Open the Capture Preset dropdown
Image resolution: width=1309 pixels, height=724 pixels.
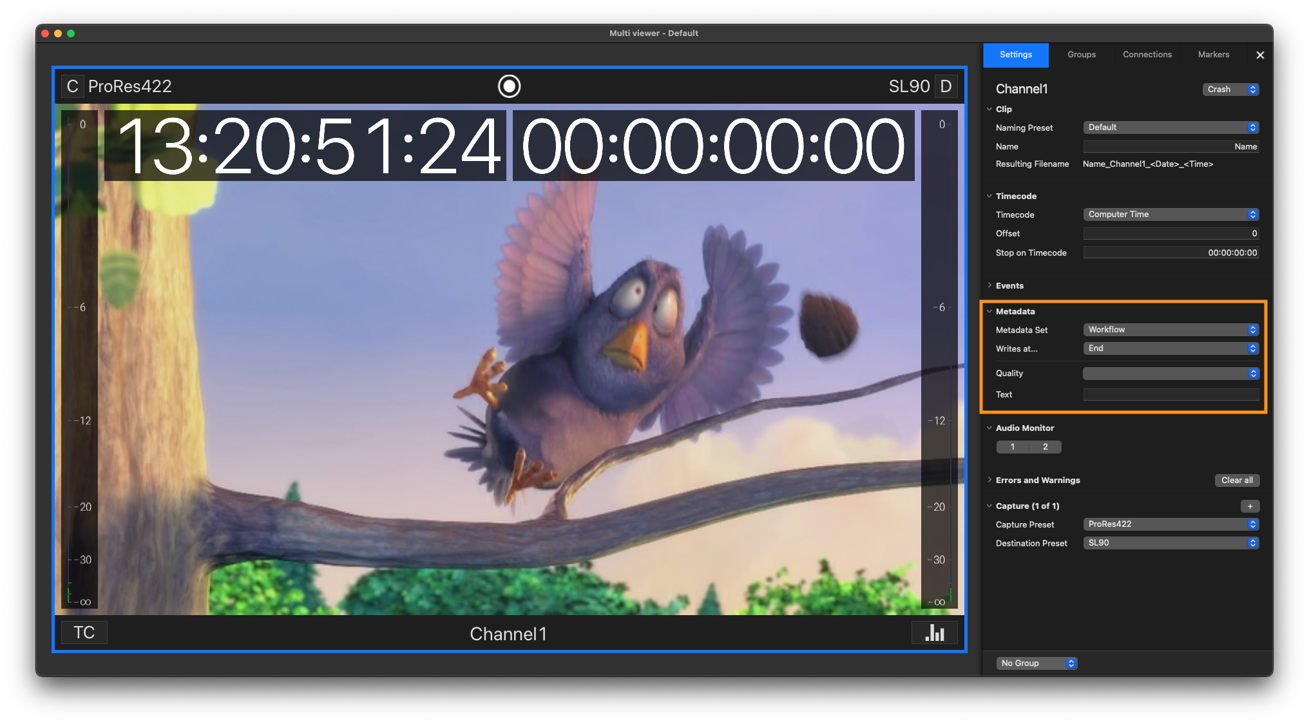pos(1170,524)
